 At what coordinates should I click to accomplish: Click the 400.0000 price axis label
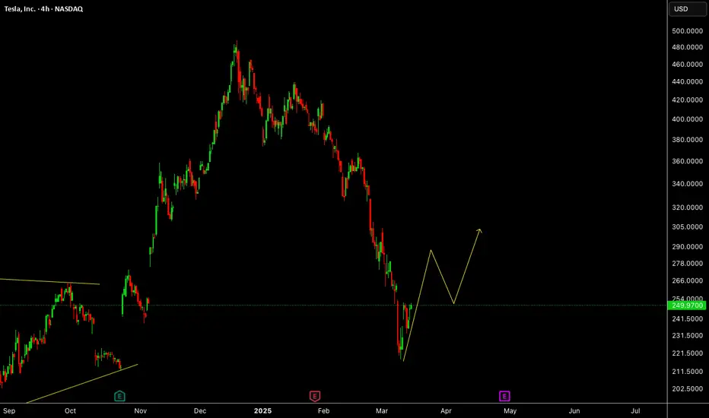[687, 119]
